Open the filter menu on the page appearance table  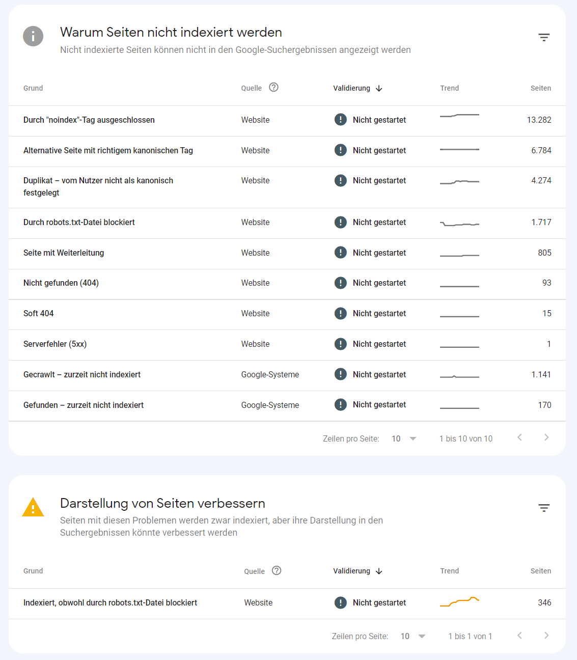coord(544,508)
